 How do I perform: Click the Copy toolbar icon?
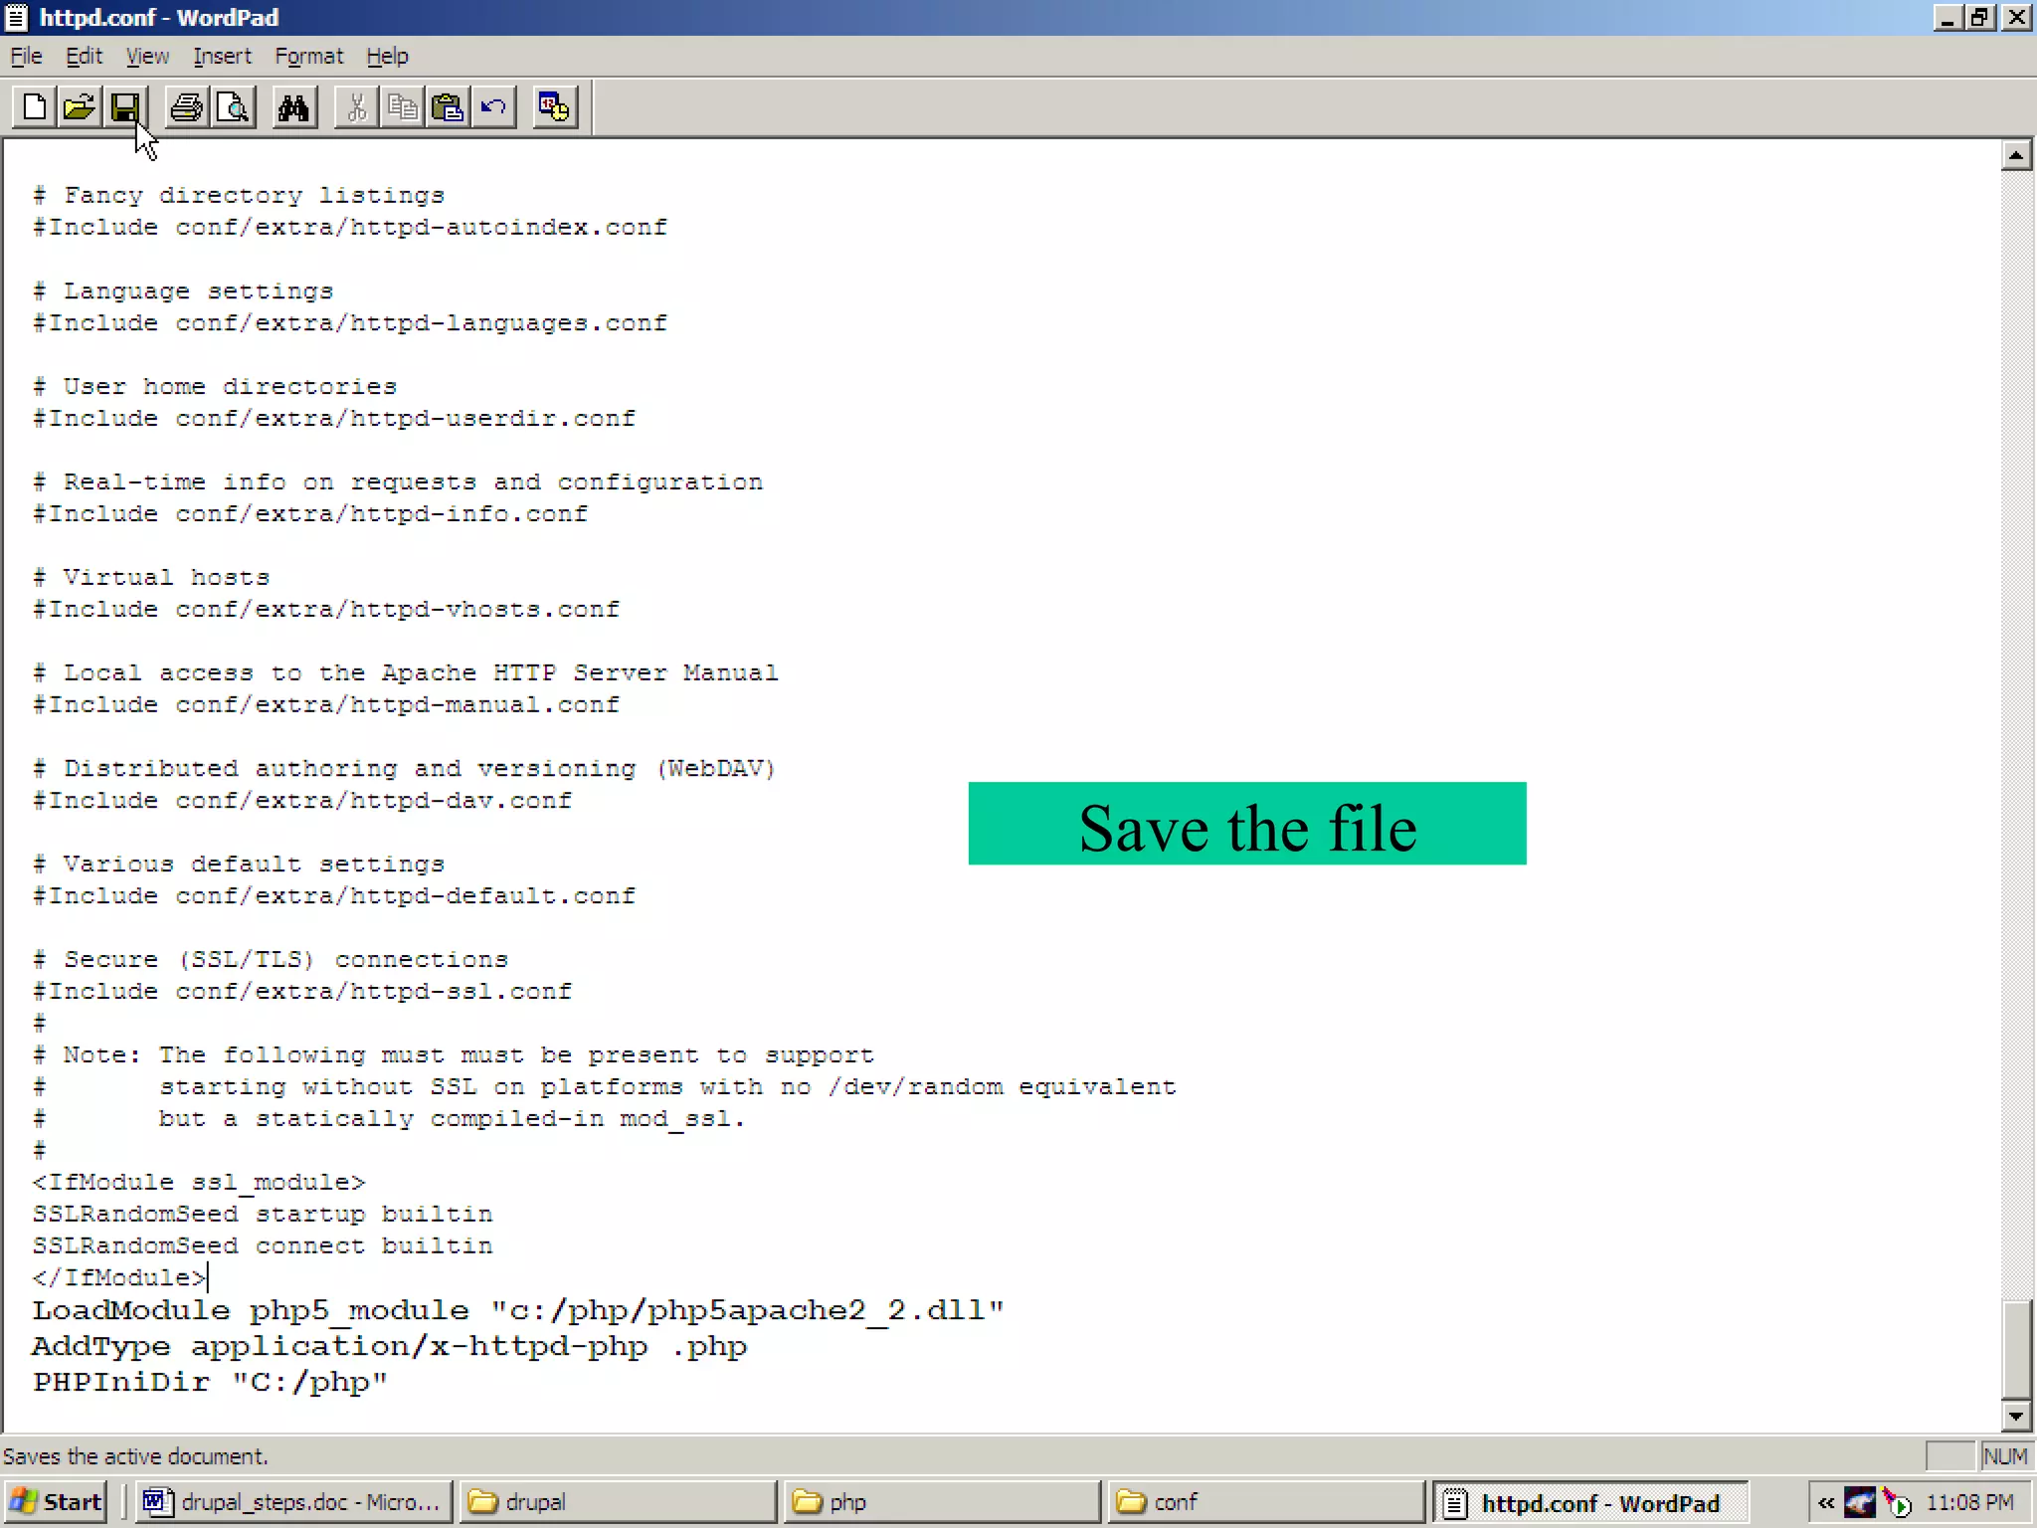tap(402, 107)
